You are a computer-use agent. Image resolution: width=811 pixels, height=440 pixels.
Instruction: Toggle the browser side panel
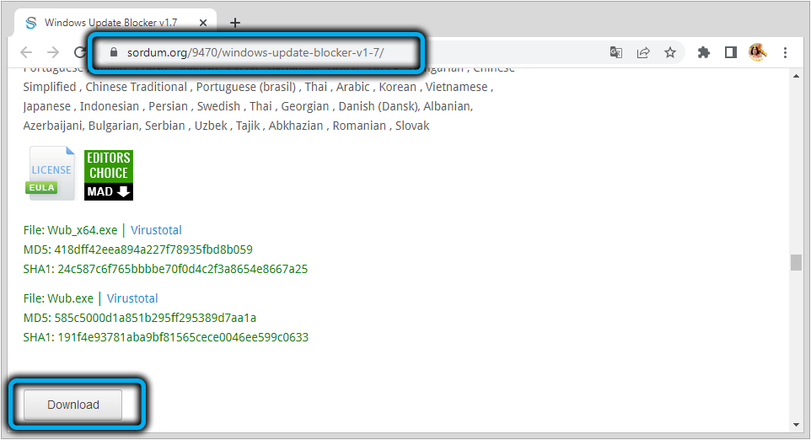click(731, 52)
